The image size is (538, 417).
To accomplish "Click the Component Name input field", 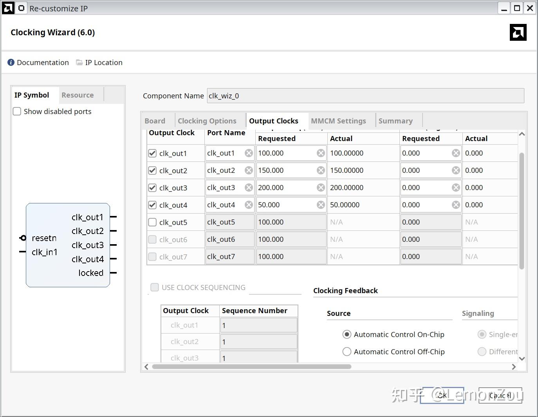I will [x=365, y=96].
